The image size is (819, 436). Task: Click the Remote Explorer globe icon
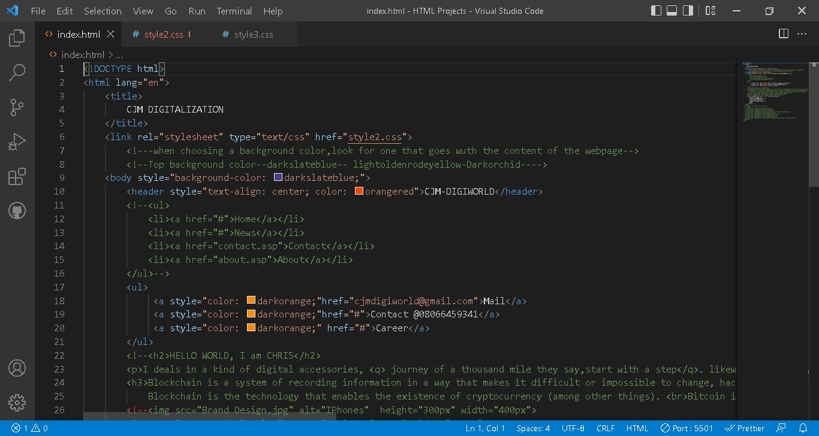pos(16,210)
